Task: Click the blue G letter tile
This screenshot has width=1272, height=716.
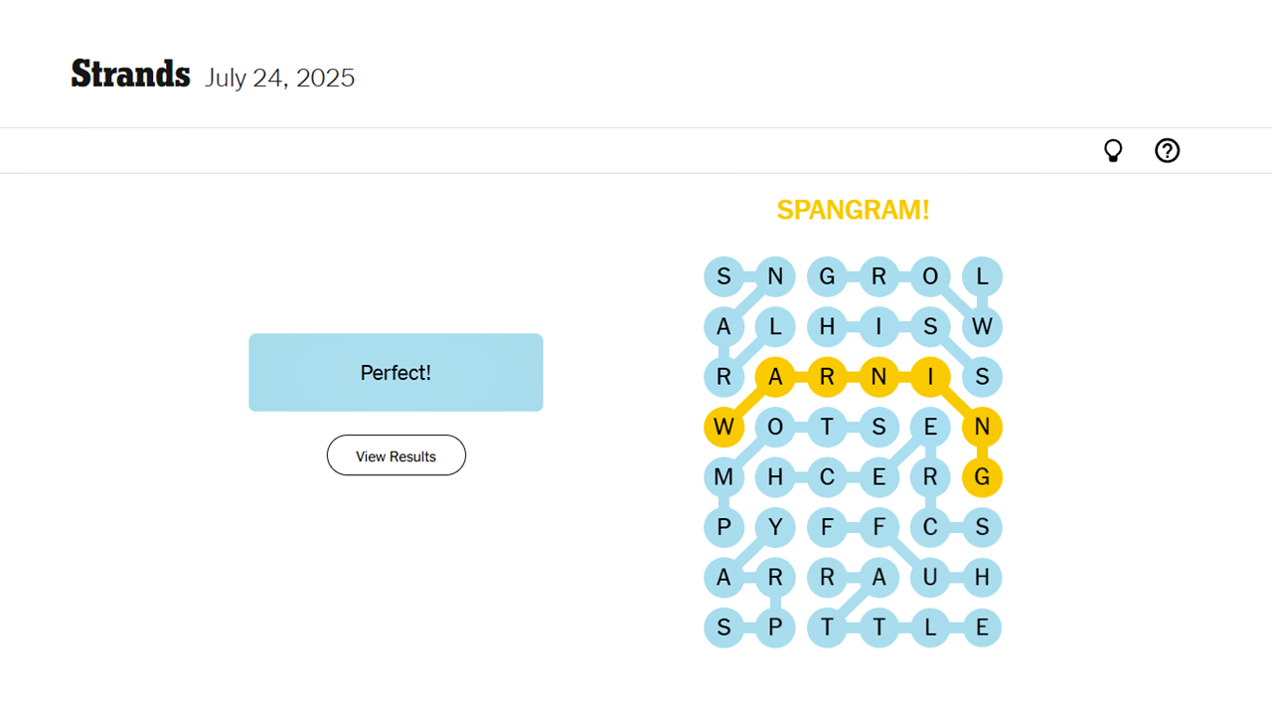Action: click(827, 276)
